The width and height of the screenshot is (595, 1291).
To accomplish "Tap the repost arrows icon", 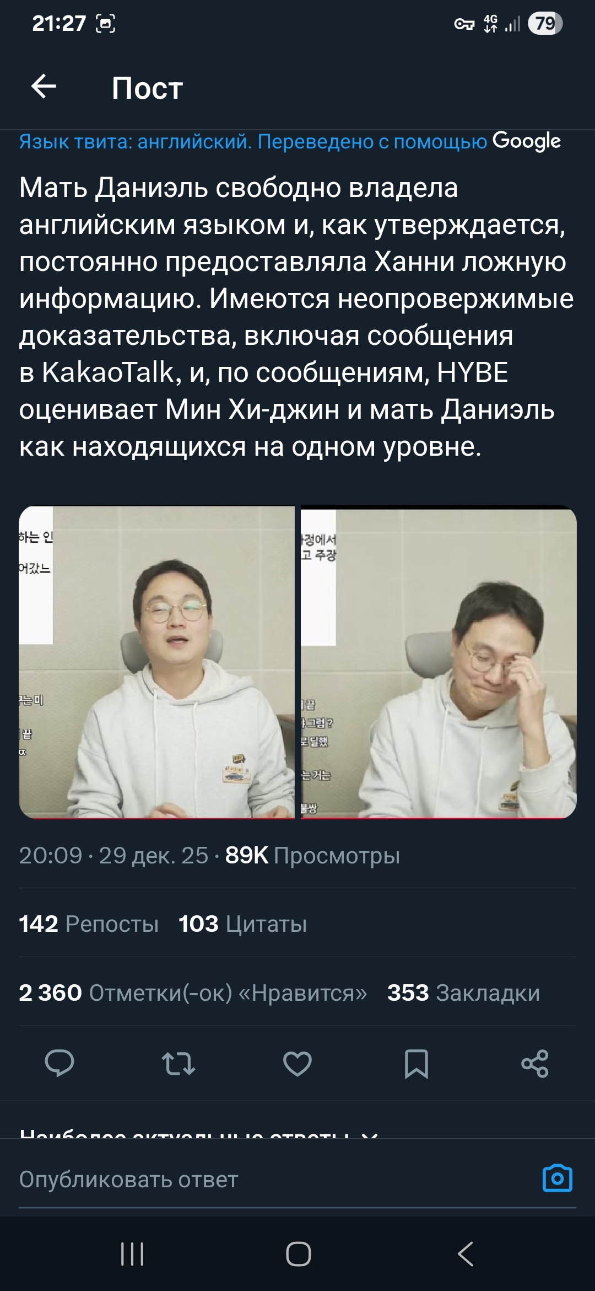I will coord(178,1064).
